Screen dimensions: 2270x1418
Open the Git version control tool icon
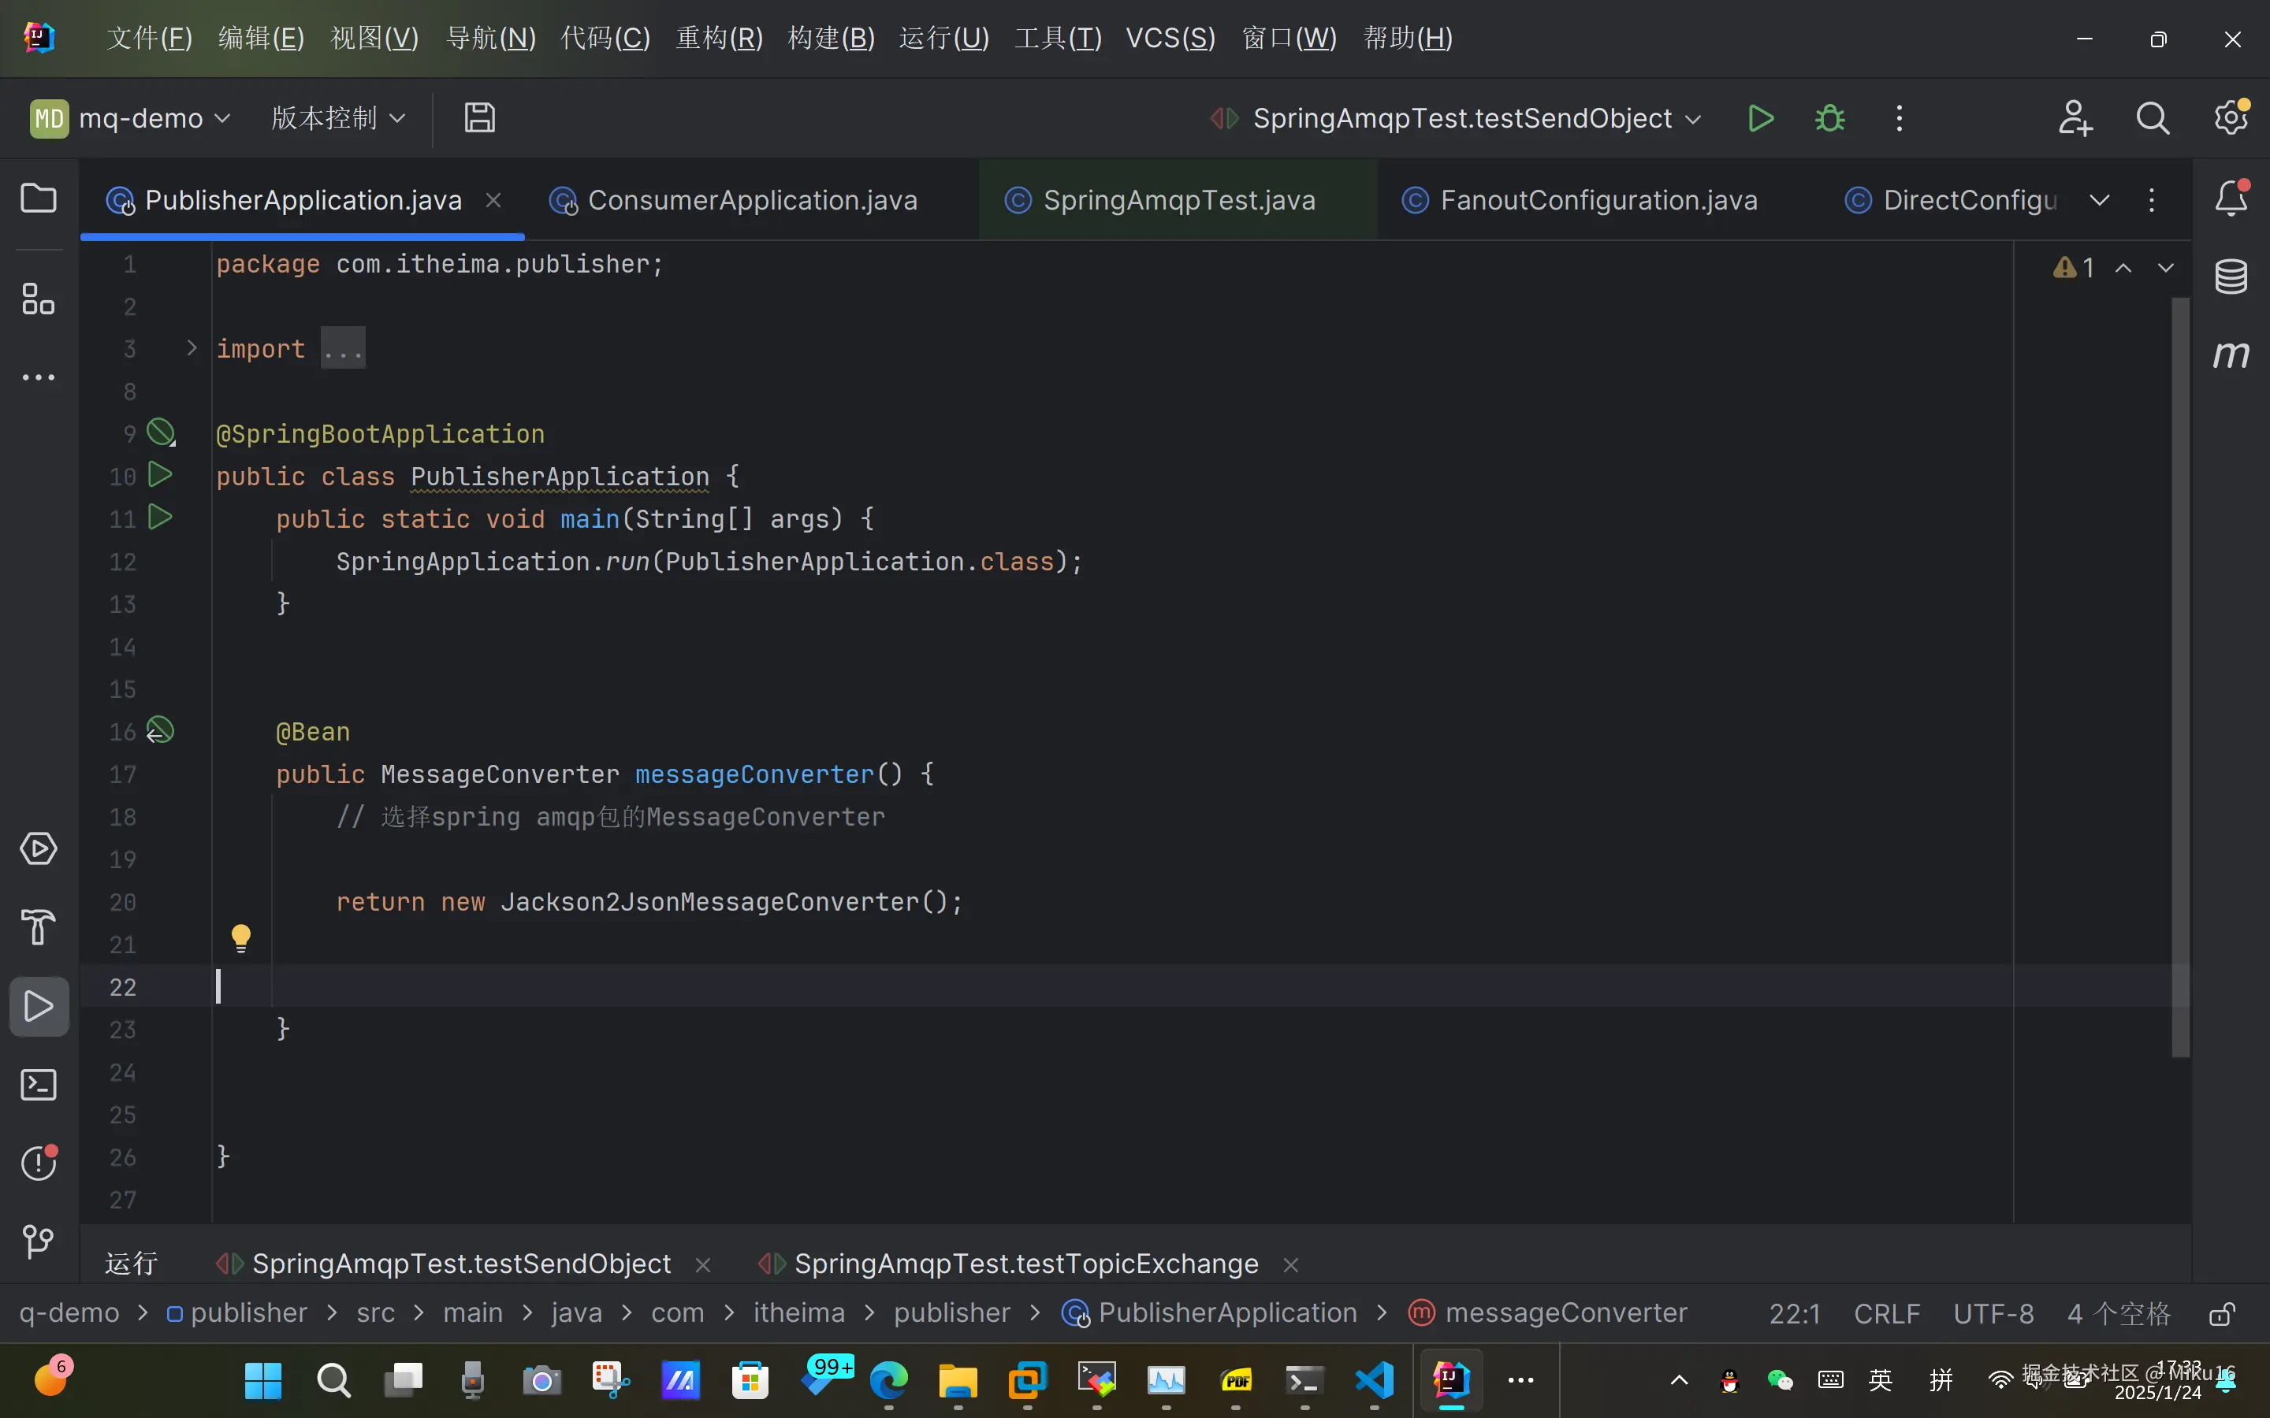click(39, 1242)
